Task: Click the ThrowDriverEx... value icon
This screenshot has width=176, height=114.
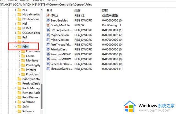Action: tap(48, 69)
